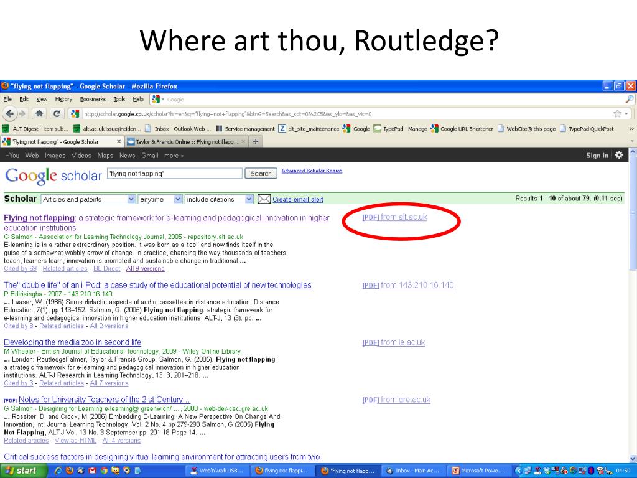Viewport: 637px width, 478px height.
Task: Open the View menu
Action: coord(42,99)
